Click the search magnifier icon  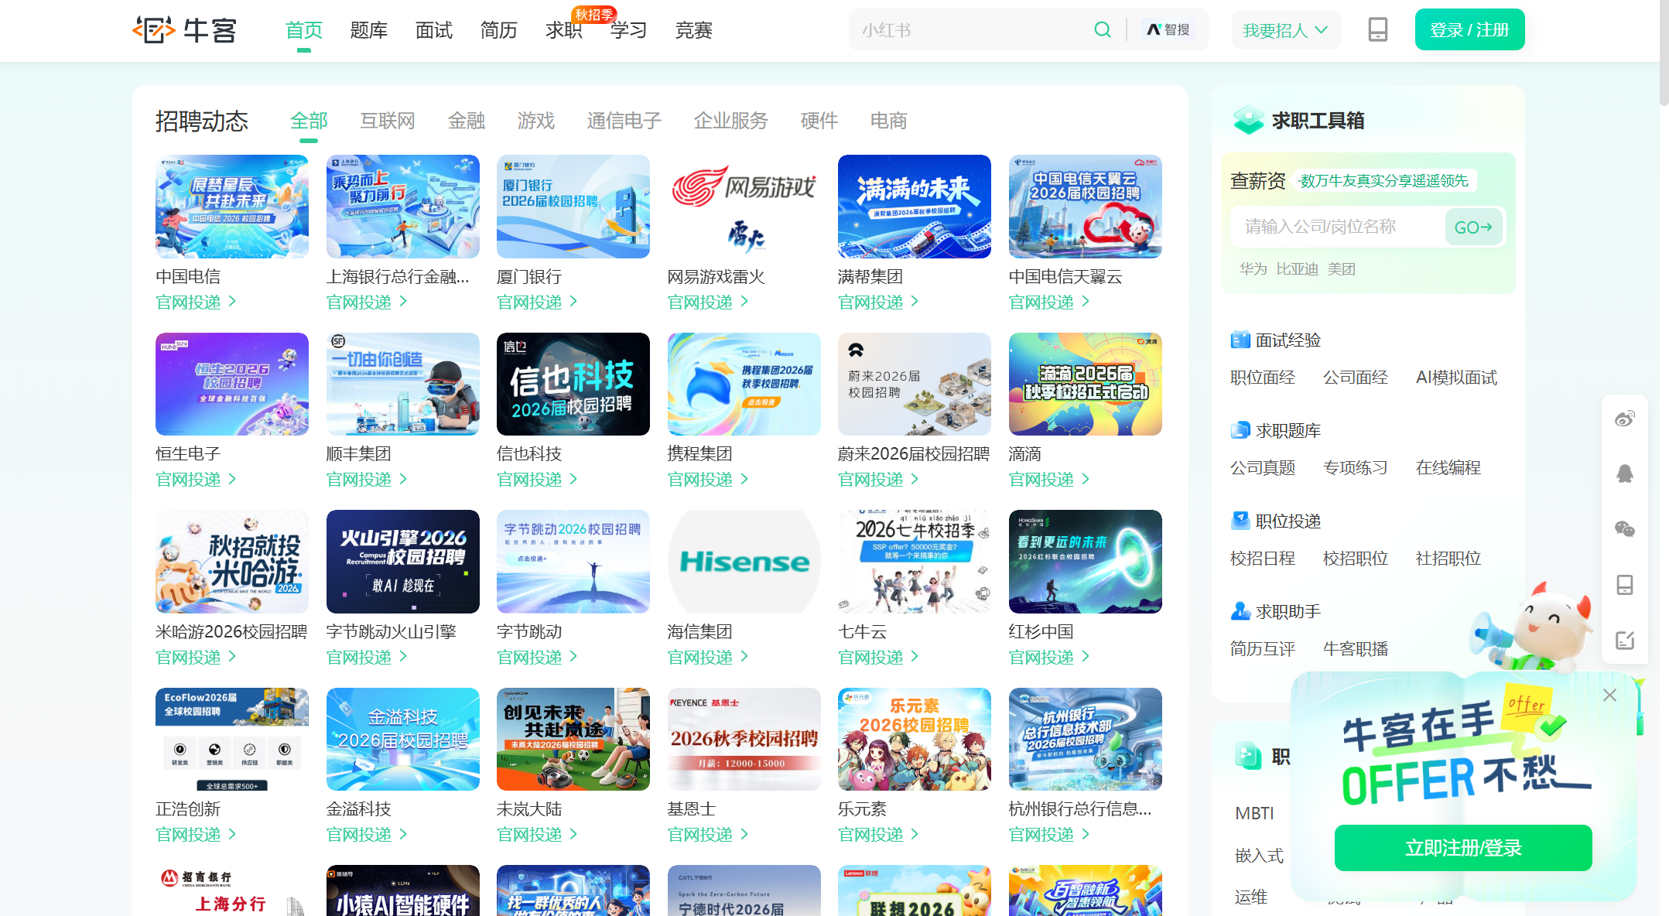1103,29
